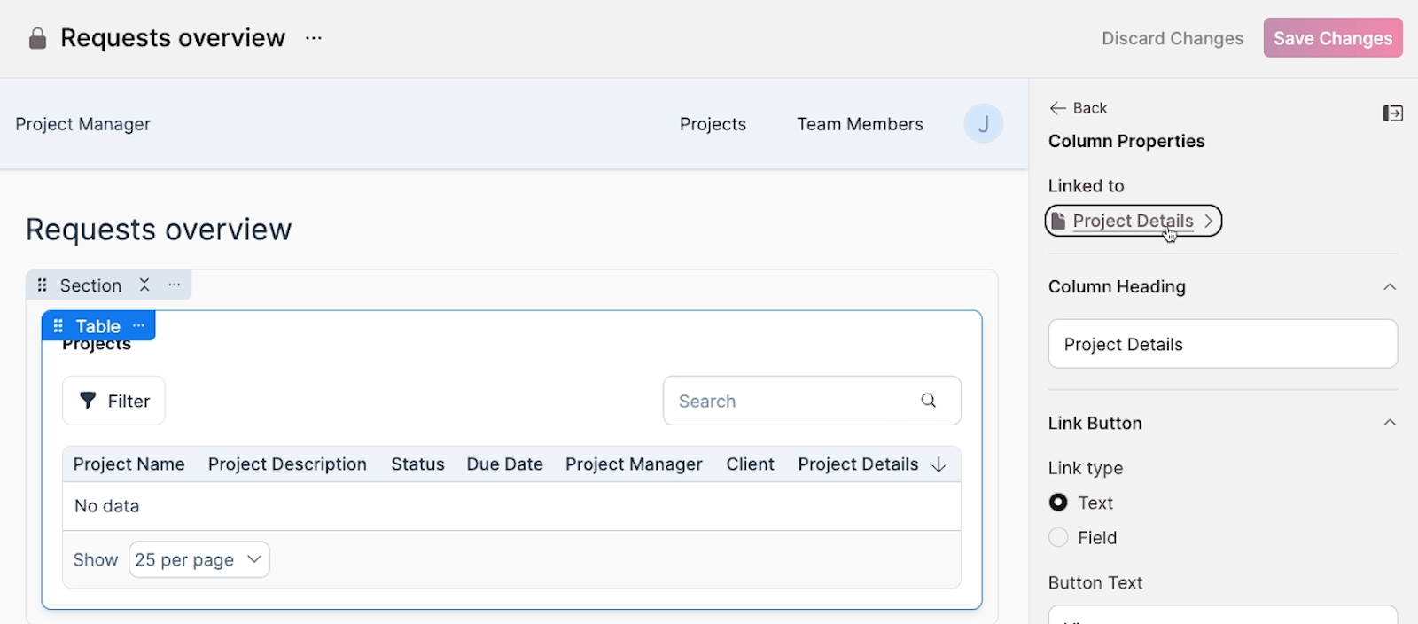Click the J user avatar
The height and width of the screenshot is (624, 1418).
tap(984, 124)
